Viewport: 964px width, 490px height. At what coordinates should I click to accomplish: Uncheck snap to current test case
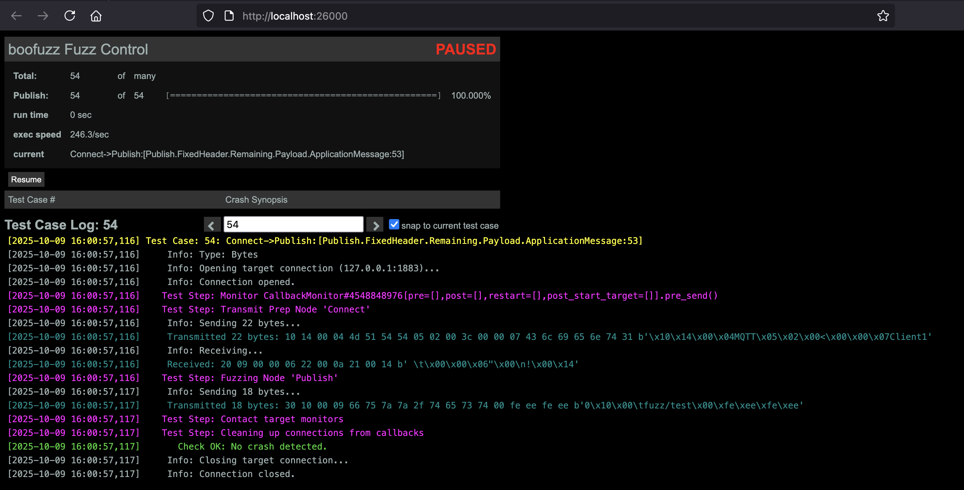tap(394, 224)
